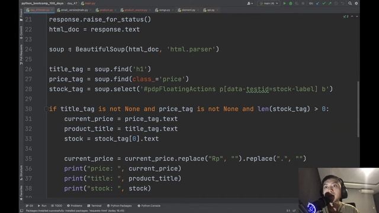Toggle tool window bars icon in status bar
379x213 pixels.
pos(21,211)
